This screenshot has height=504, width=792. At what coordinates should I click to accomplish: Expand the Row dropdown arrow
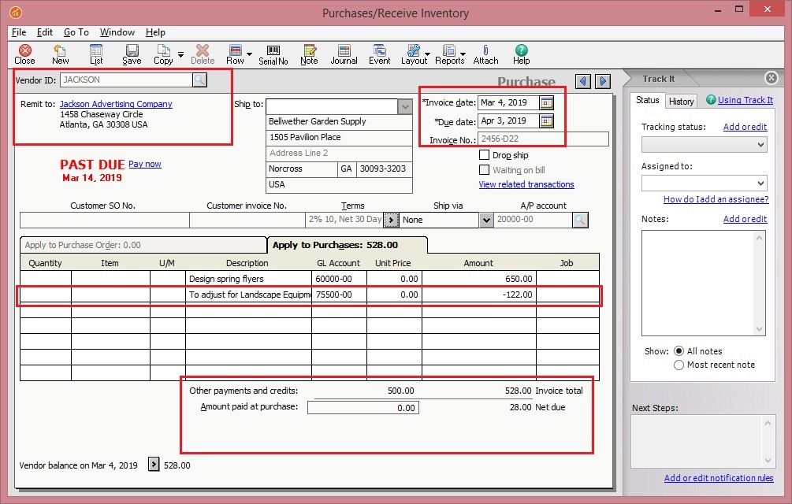250,54
